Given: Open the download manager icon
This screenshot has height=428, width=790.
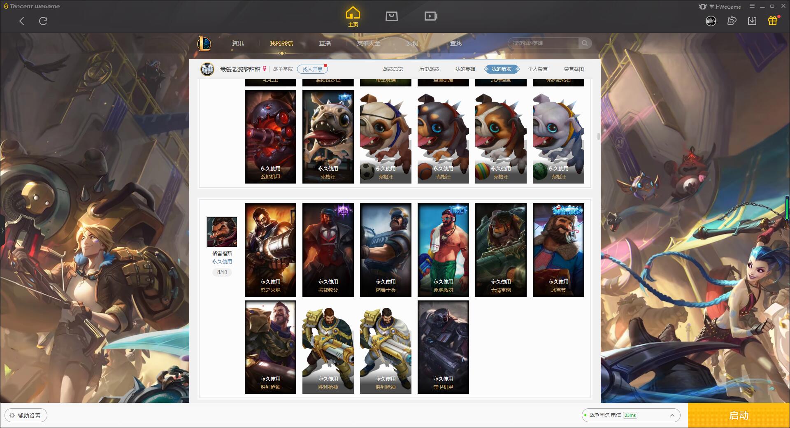Looking at the screenshot, I should pyautogui.click(x=752, y=21).
